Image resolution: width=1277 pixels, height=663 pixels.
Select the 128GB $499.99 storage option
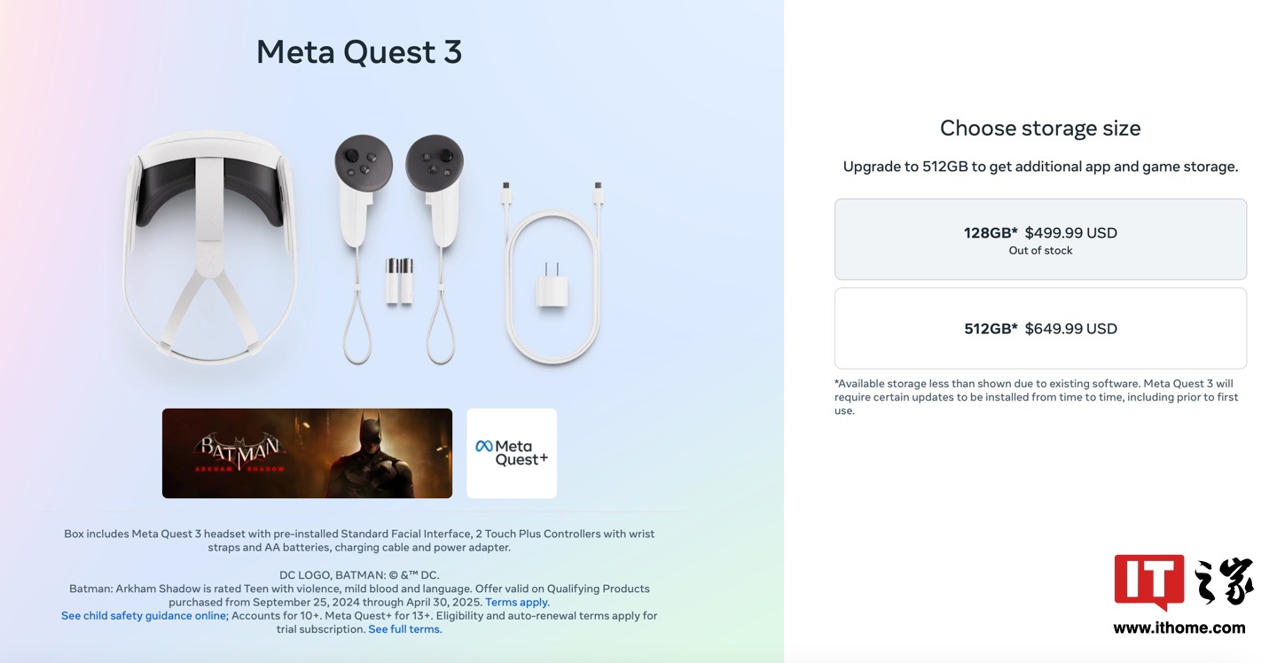[1040, 239]
